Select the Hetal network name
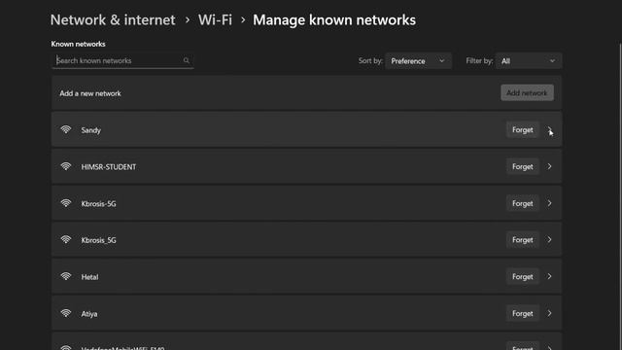Screen dimensions: 622x350 tap(89, 277)
